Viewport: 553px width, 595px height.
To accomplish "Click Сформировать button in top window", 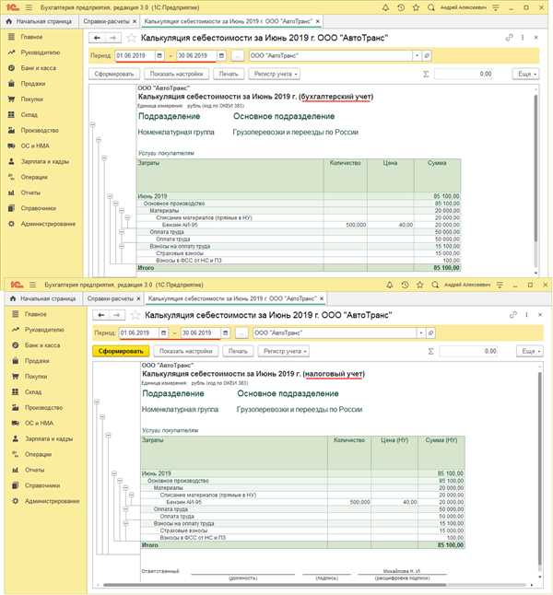I will 114,74.
